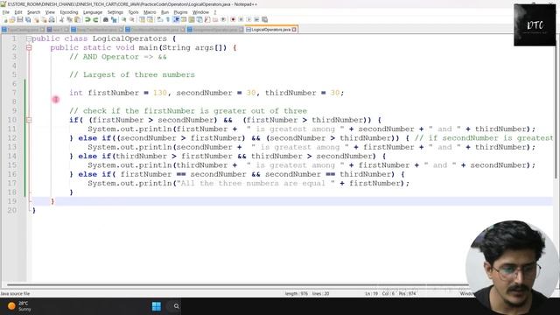Close the LogicalOperators.java tab
The width and height of the screenshot is (560, 315).
point(294,30)
